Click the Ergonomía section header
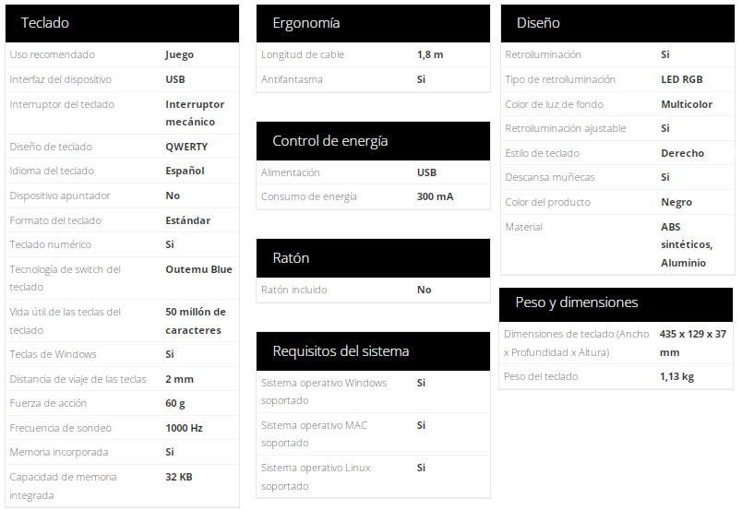Image resolution: width=742 pixels, height=510 pixels. (373, 23)
